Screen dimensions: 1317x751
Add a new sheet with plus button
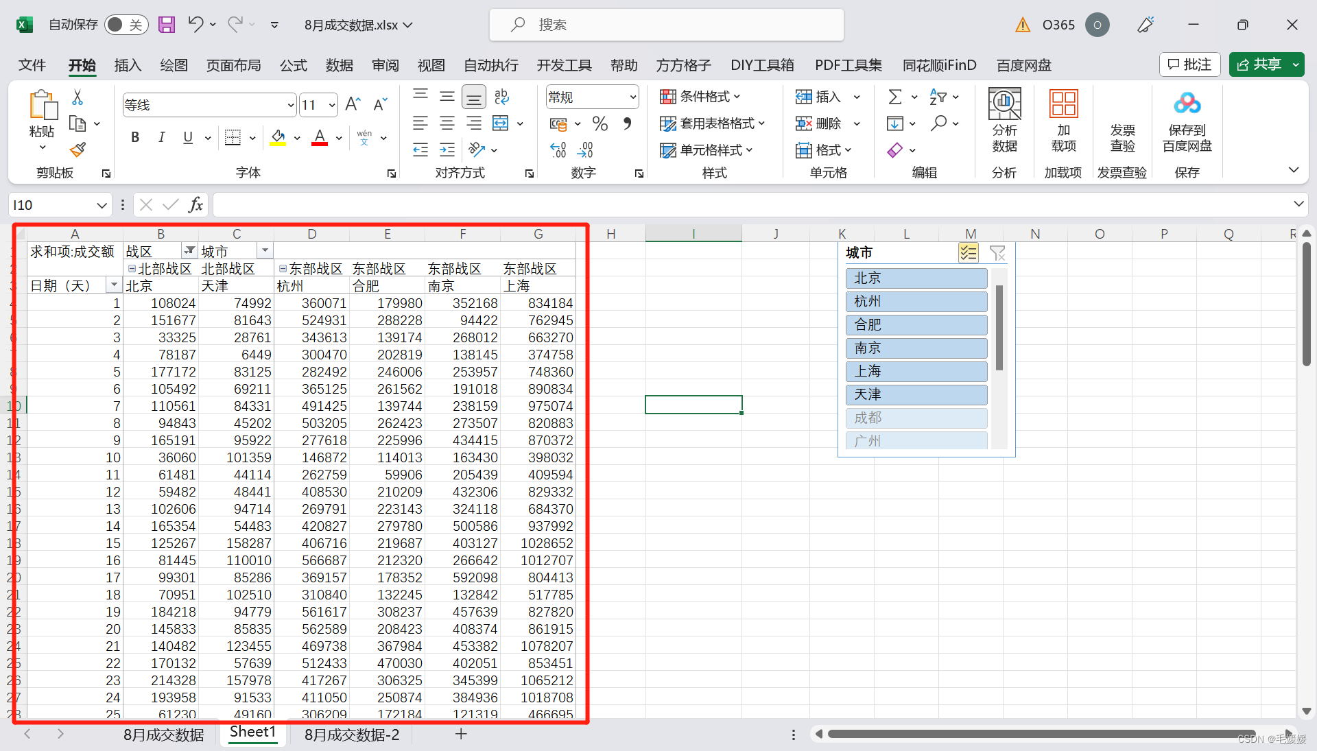coord(461,734)
